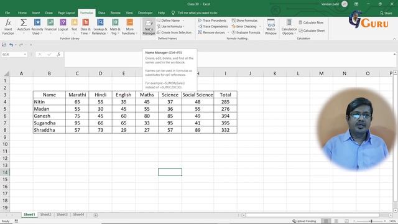
Task: Collapse the ribbon with chevron
Action: tap(394, 39)
